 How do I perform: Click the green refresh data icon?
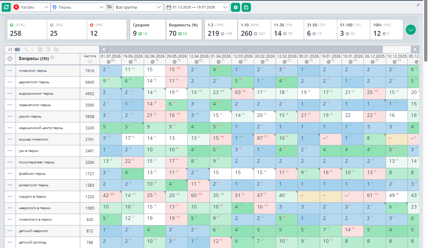6,7
